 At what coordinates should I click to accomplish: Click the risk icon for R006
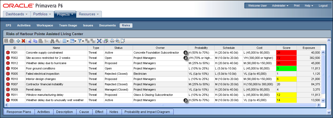coord(8,100)
